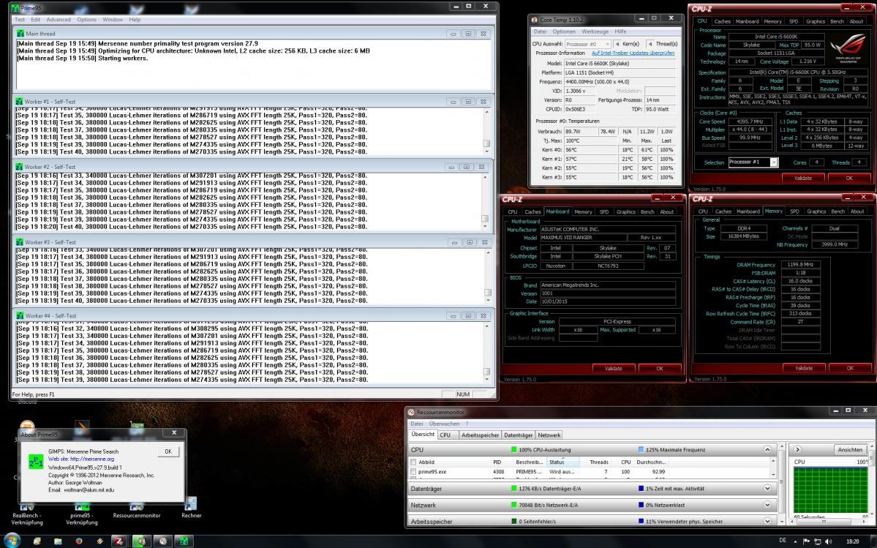The width and height of the screenshot is (877, 548).
Task: Click the network tray icon
Action: pos(818,541)
